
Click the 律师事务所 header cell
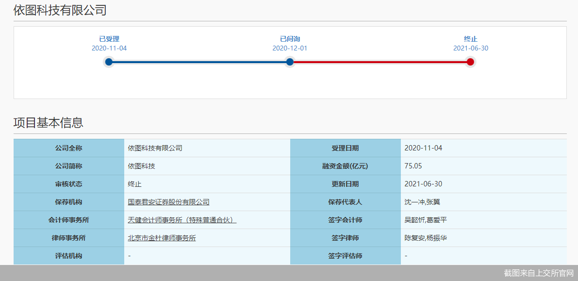[69, 238]
